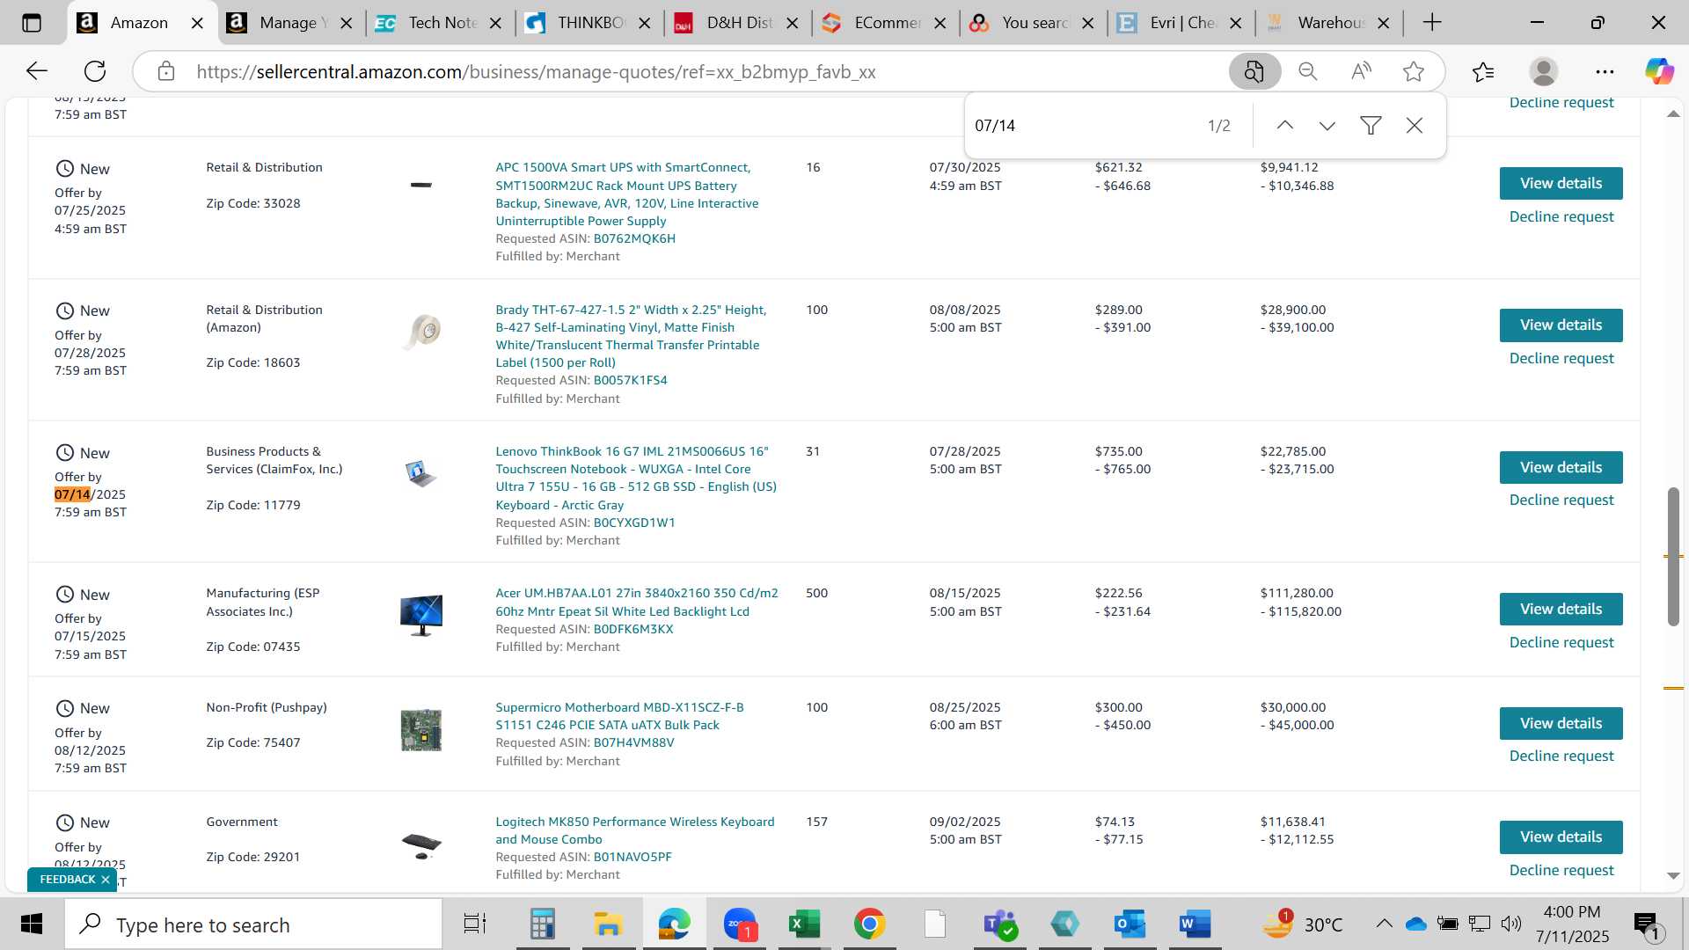Close the Tech Note tab
The height and width of the screenshot is (950, 1689).
pos(495,23)
